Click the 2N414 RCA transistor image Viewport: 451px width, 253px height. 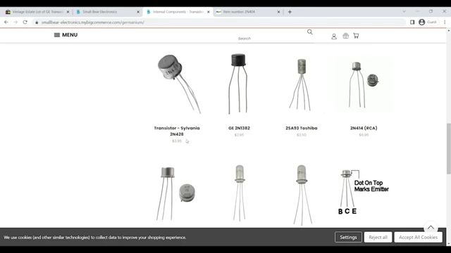364,84
